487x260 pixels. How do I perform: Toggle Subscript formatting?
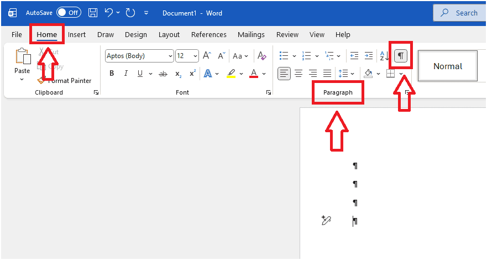pos(179,74)
